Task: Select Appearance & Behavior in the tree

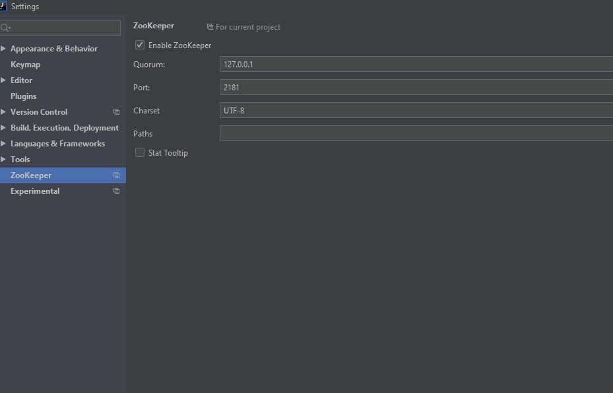Action: click(54, 48)
